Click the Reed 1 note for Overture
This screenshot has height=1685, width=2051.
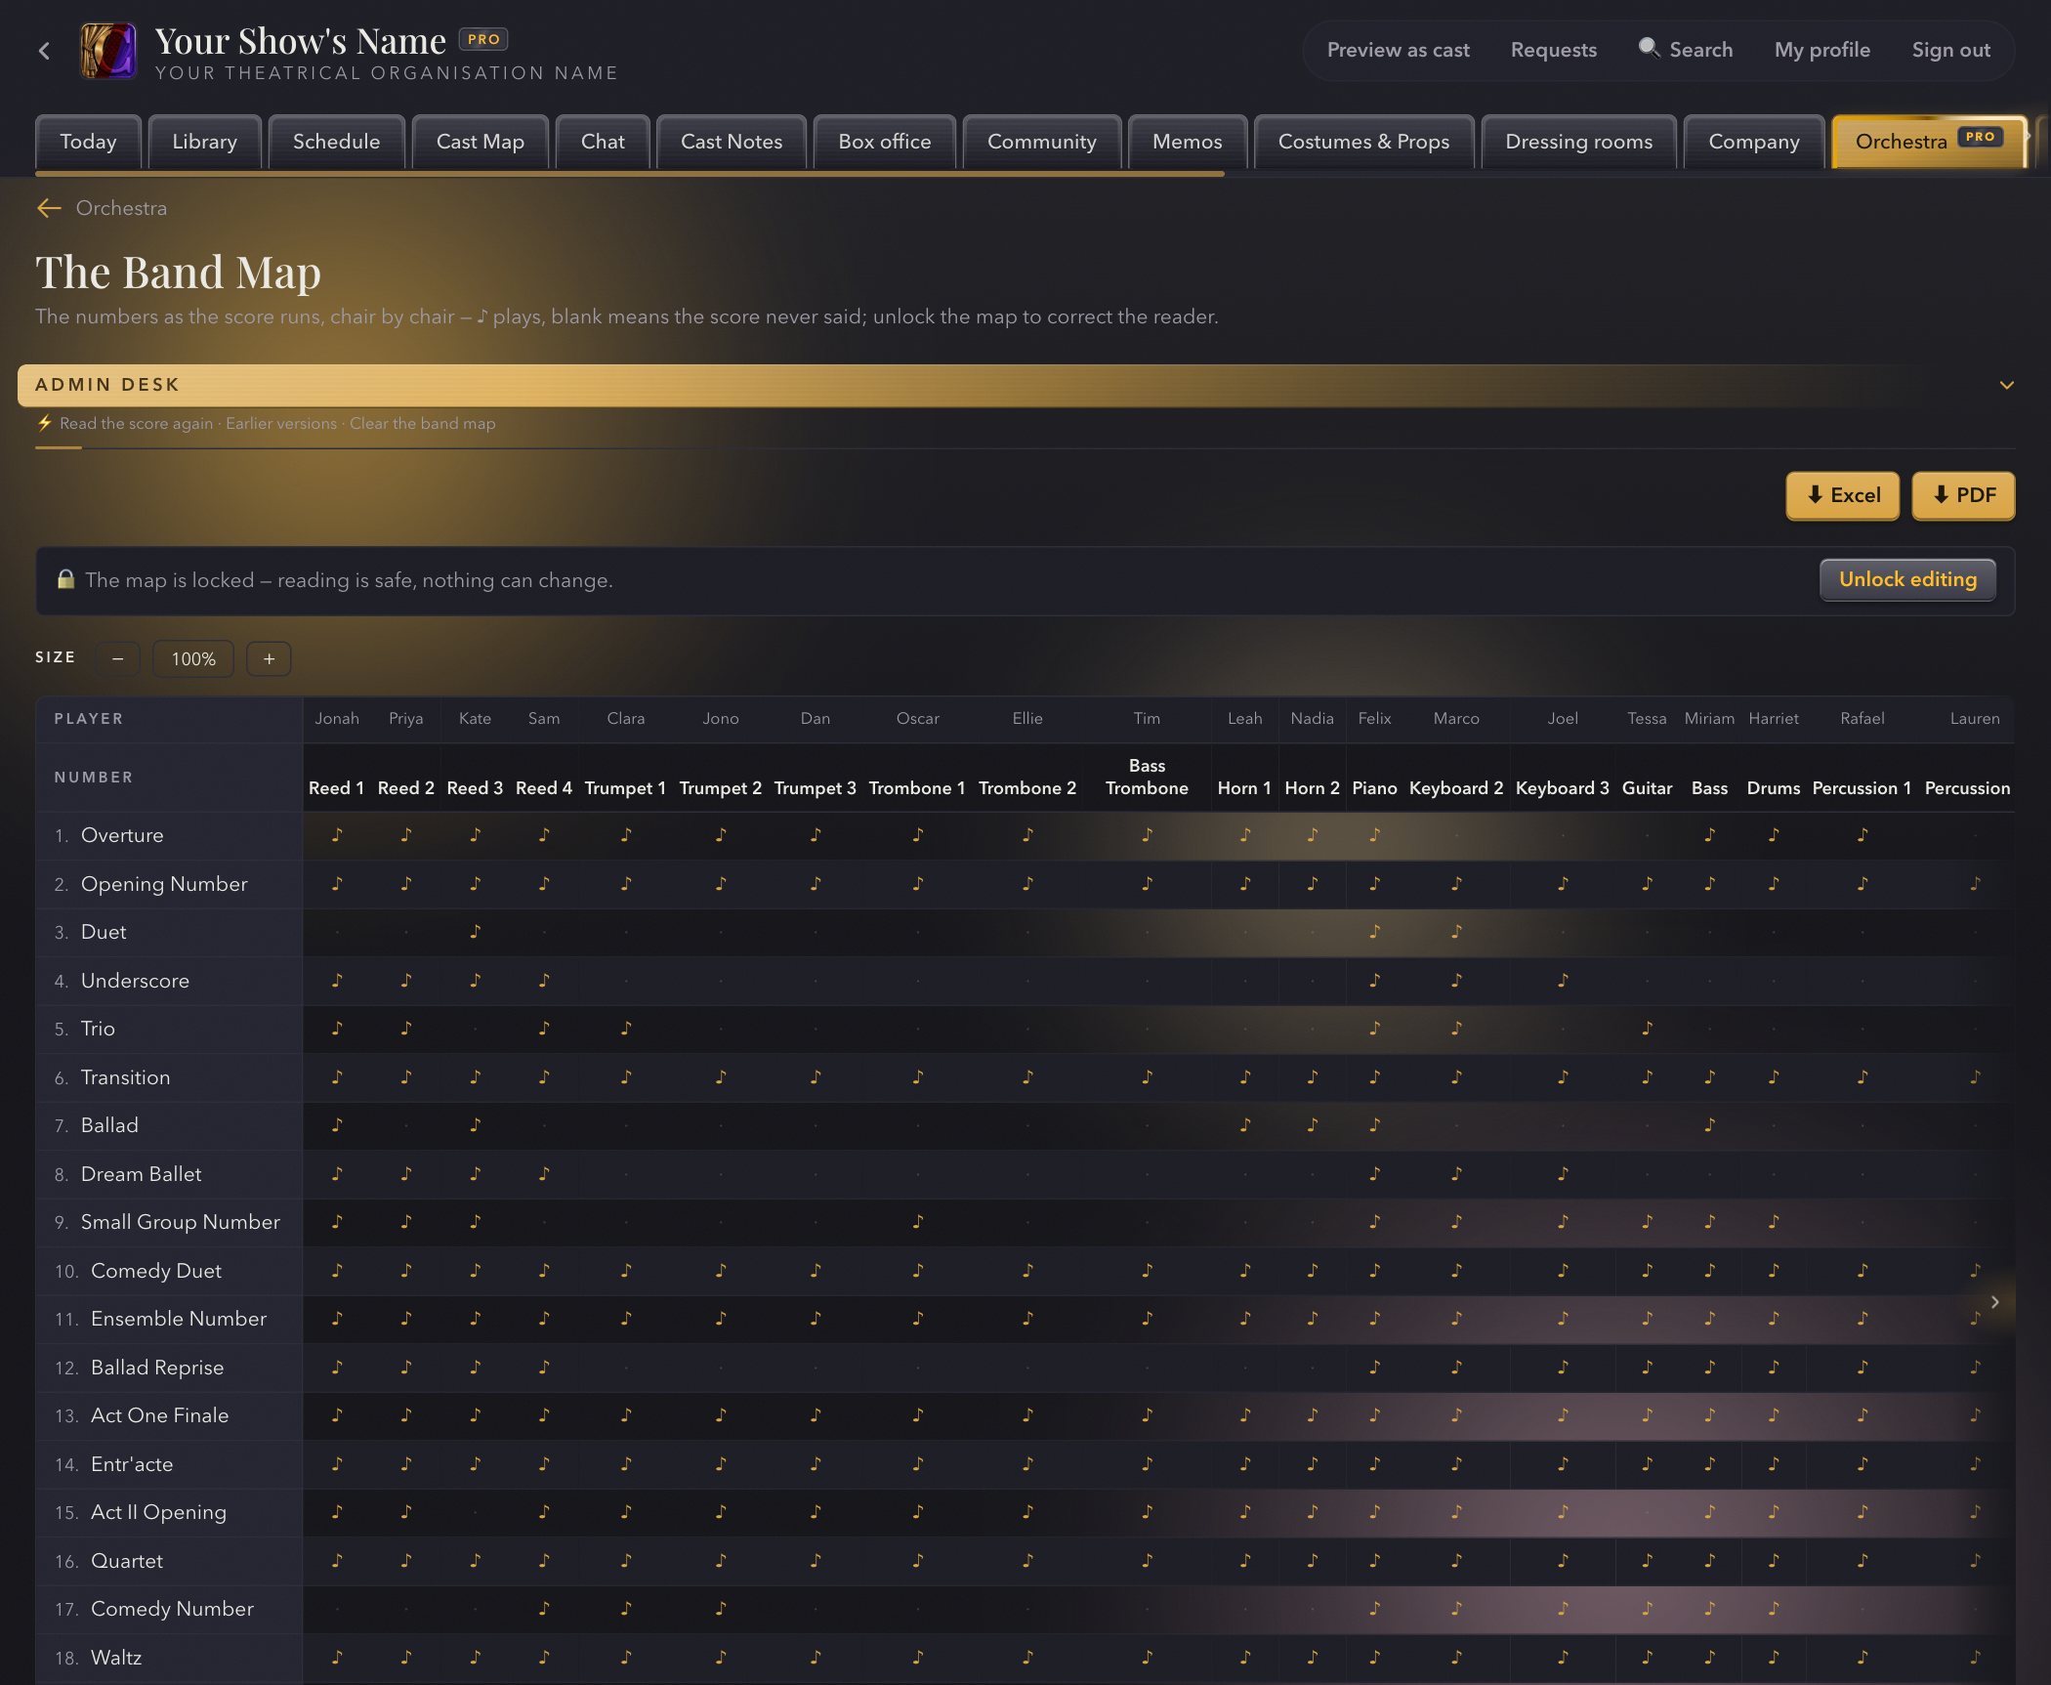click(337, 835)
